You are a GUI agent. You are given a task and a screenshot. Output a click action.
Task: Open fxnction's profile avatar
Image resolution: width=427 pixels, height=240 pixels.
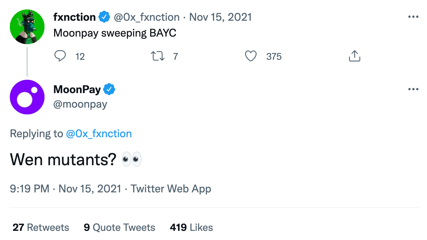(27, 26)
